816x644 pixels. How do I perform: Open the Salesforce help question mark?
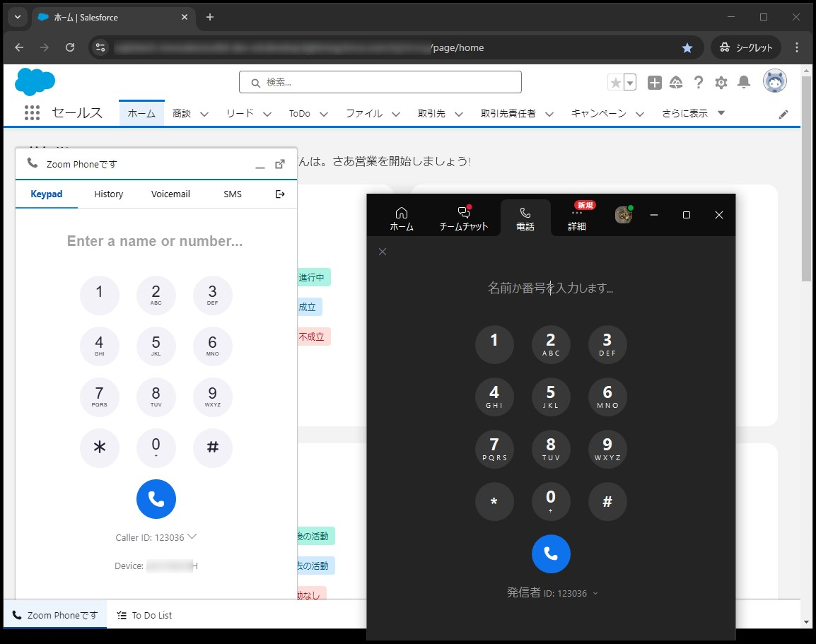point(699,82)
